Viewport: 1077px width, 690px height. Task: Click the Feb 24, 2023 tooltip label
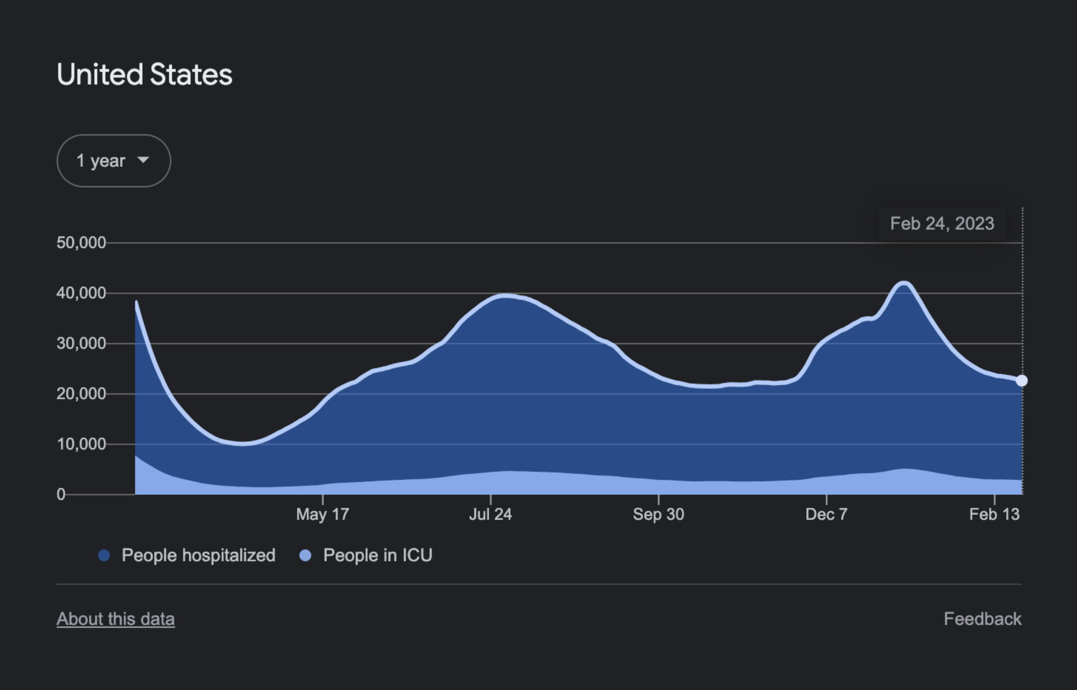[942, 224]
